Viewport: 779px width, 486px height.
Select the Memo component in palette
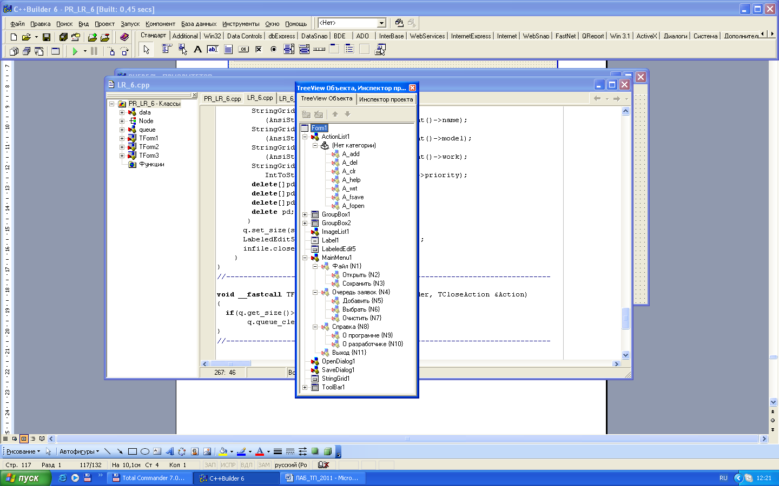coord(228,49)
